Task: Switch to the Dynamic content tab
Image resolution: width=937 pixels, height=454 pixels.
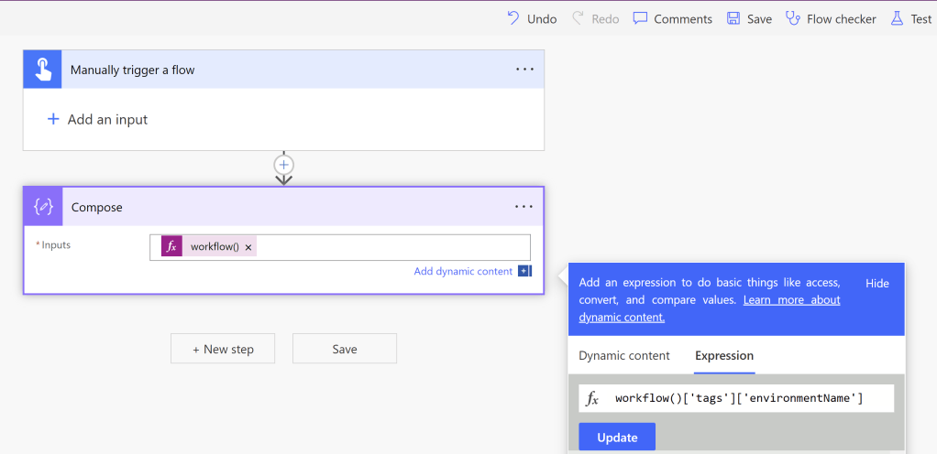Action: [624, 355]
